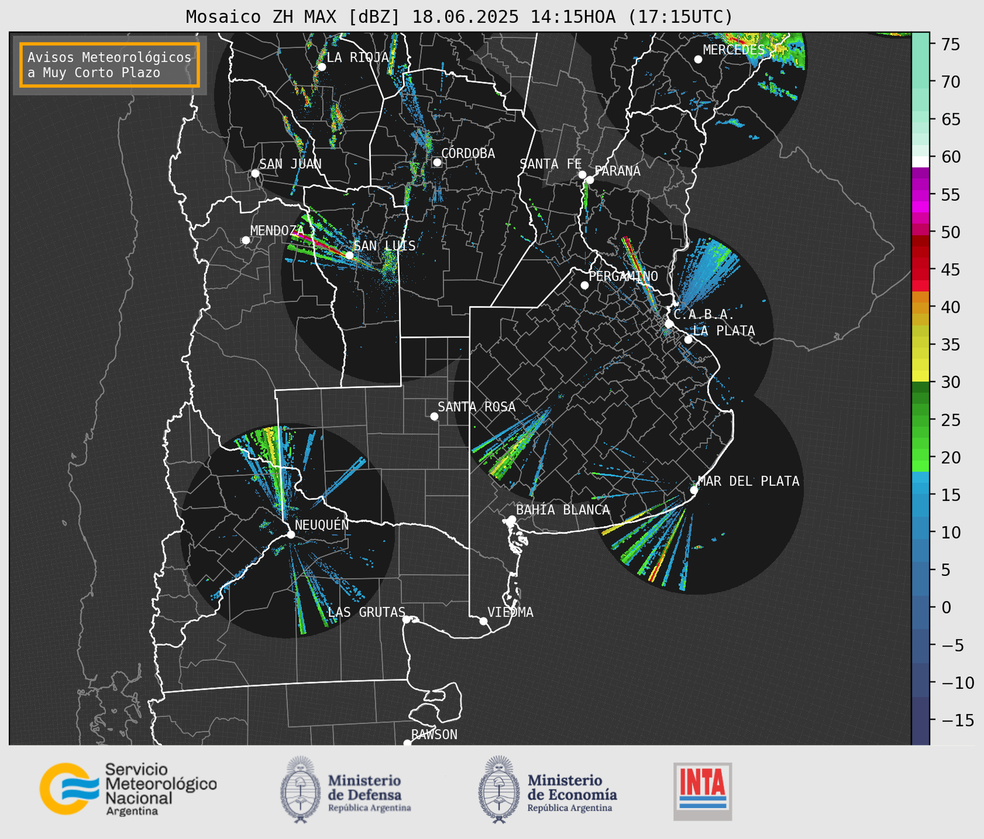Click the PERGAMINO label text

click(624, 276)
